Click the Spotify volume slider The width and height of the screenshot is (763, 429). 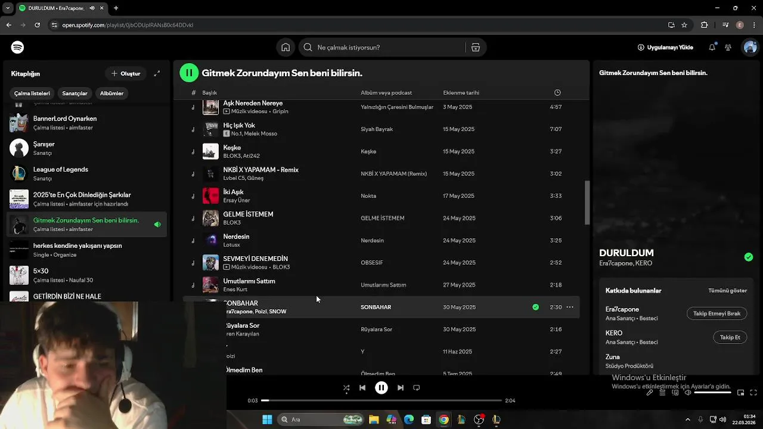(x=713, y=393)
